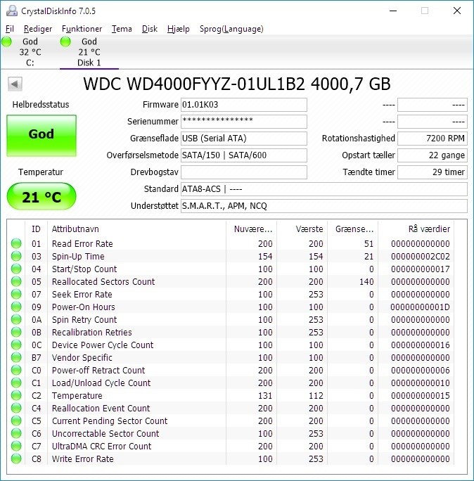Open the Tema menu
The height and width of the screenshot is (481, 474).
(x=122, y=29)
